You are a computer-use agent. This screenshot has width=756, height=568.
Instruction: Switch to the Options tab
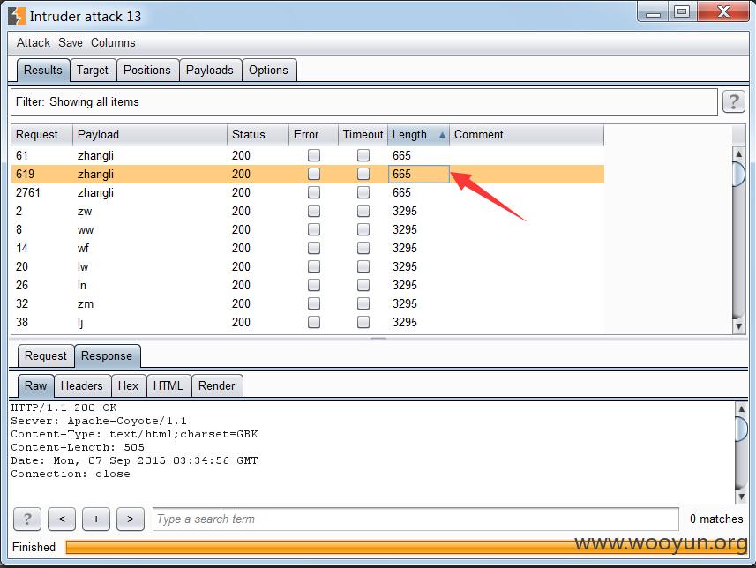point(268,71)
